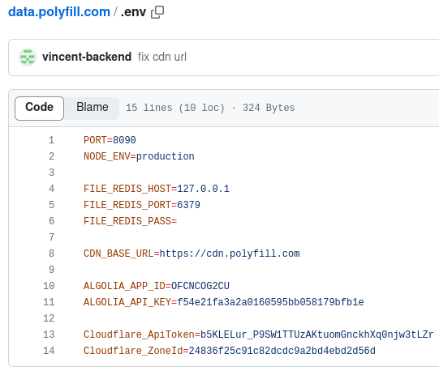The height and width of the screenshot is (375, 439).
Task: Click the FILE_REDIS_PORT=6379 line
Action: pos(142,205)
